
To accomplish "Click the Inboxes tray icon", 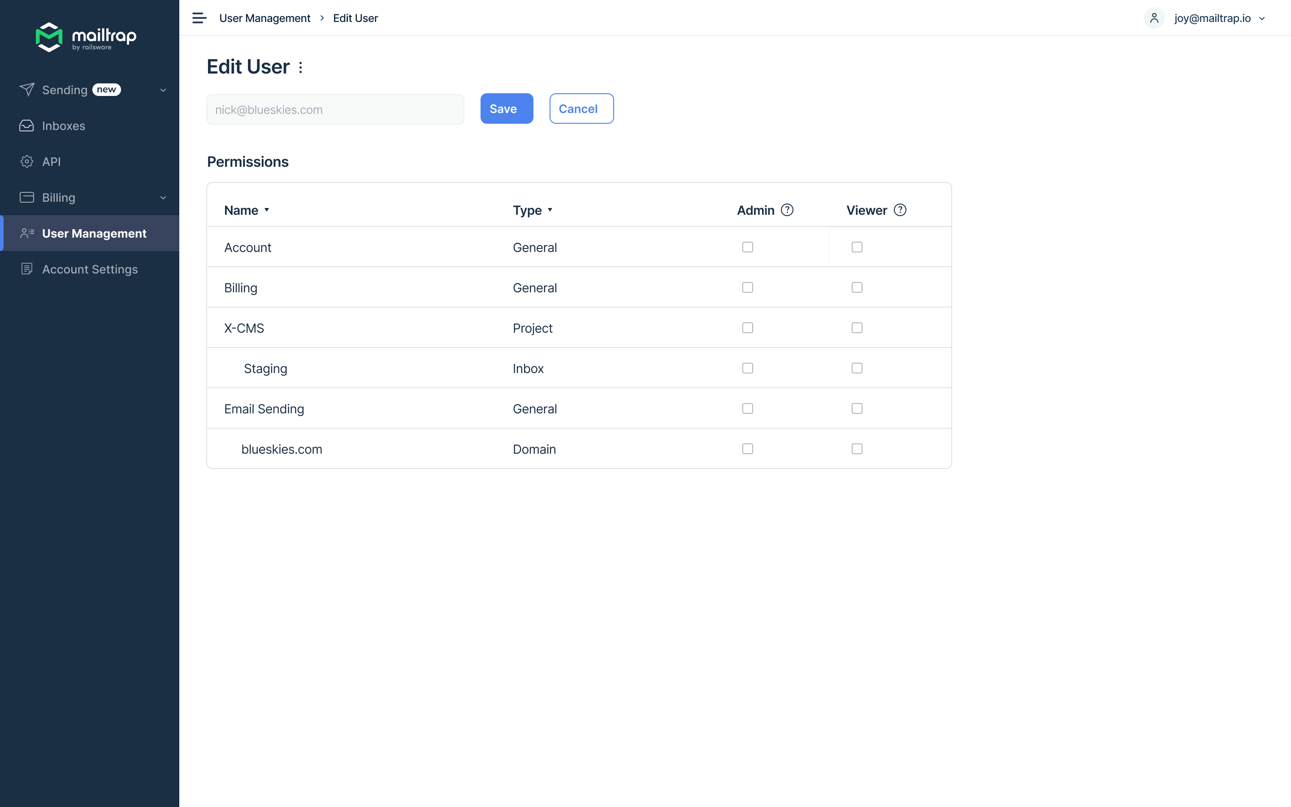I will (x=27, y=126).
